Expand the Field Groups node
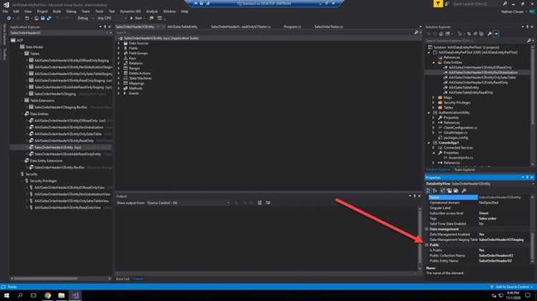Image resolution: width=537 pixels, height=301 pixels. point(119,54)
